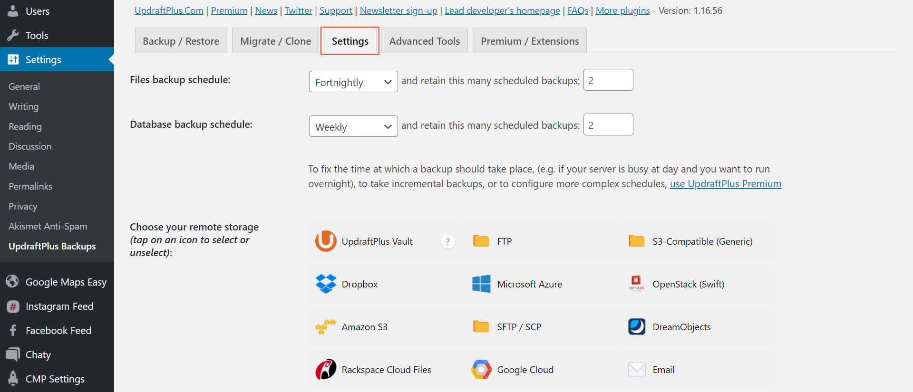Open the top Premium header link
913x392 pixels.
pos(229,10)
